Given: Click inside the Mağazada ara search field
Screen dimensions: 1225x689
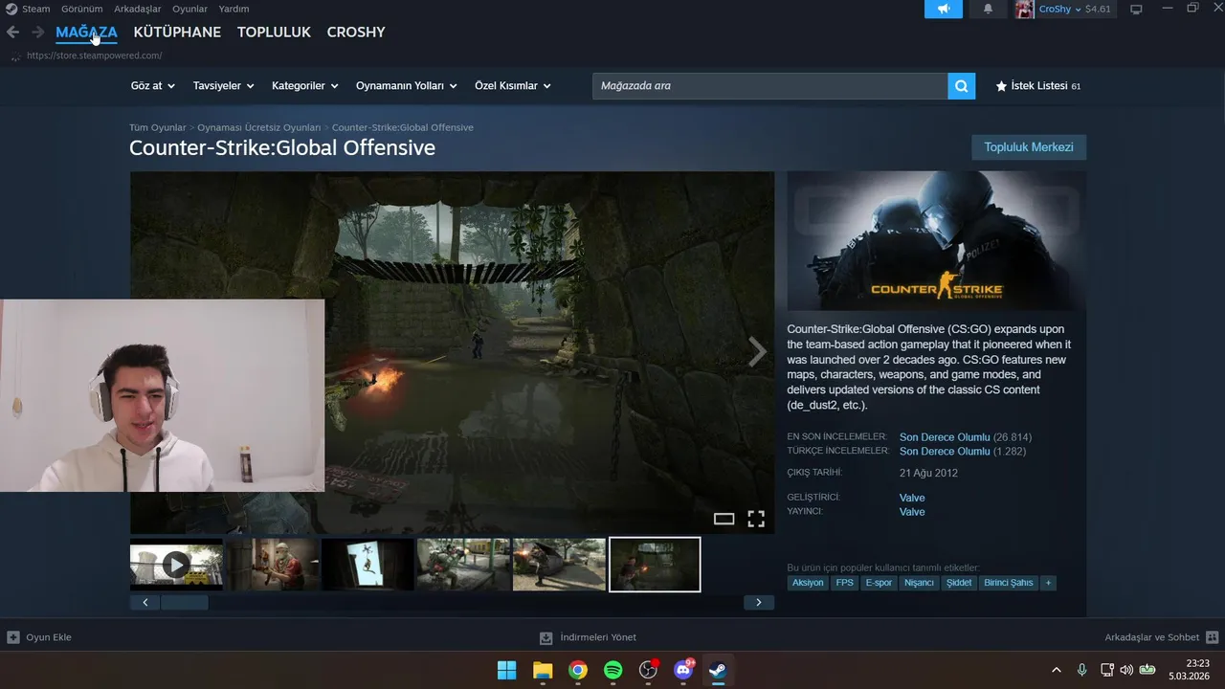Looking at the screenshot, I should [770, 86].
